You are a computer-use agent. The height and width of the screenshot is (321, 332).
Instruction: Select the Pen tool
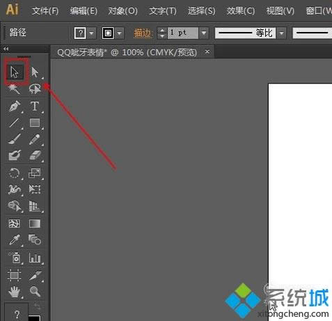point(15,107)
